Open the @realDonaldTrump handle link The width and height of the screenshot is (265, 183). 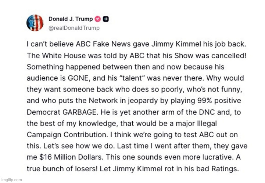(74, 28)
